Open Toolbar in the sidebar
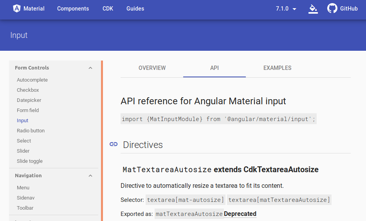Screen dimensions: 366x221 point(25,208)
